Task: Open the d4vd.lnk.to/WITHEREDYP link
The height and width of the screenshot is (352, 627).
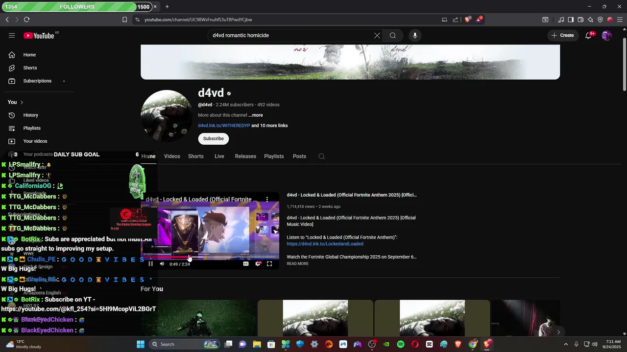Action: (x=224, y=126)
